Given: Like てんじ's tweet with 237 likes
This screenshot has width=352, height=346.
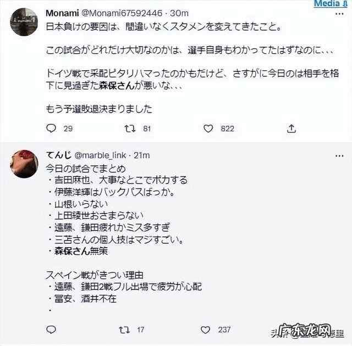Looking at the screenshot, I should pos(206,330).
